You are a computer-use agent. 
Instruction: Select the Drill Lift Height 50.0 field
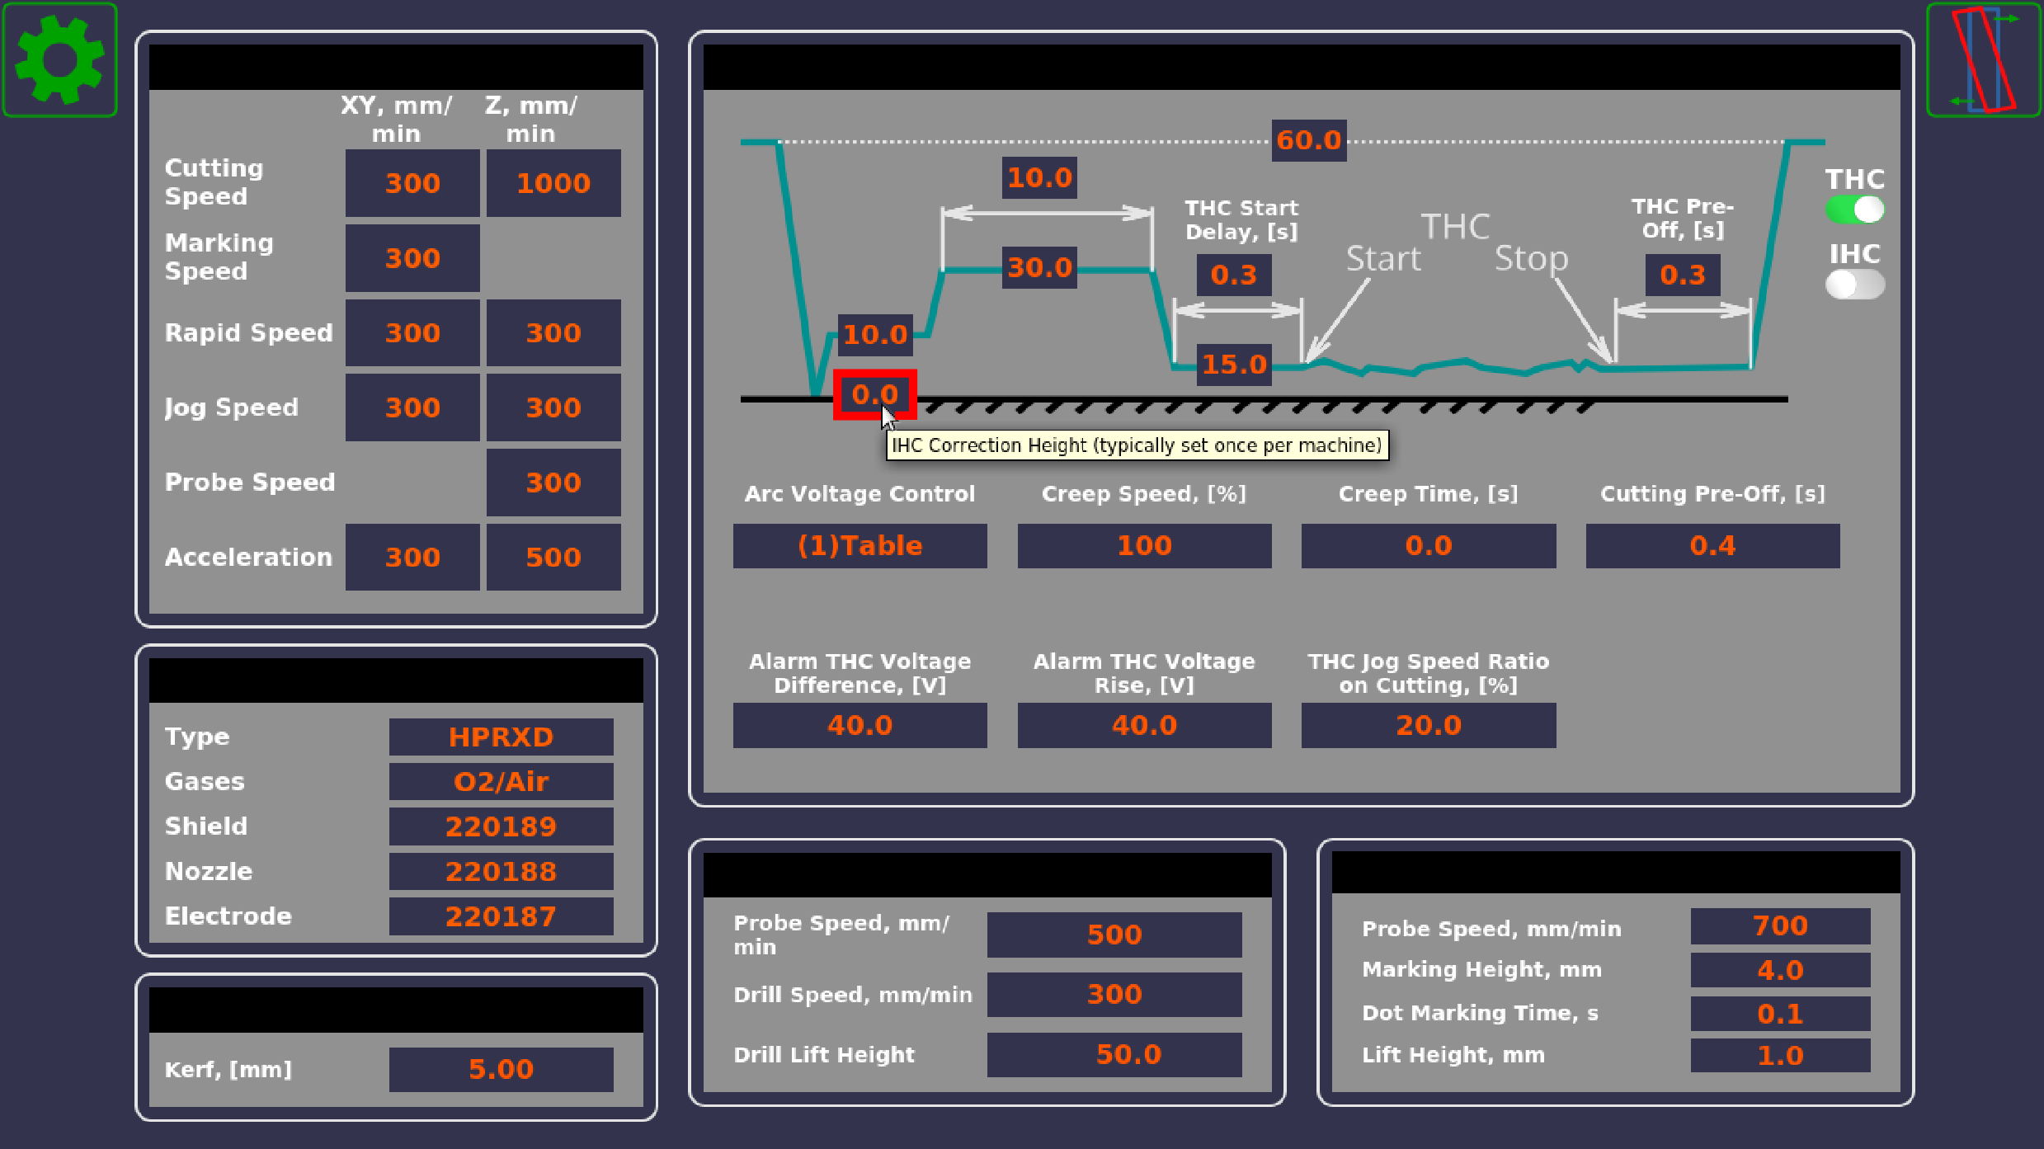click(x=1114, y=1054)
